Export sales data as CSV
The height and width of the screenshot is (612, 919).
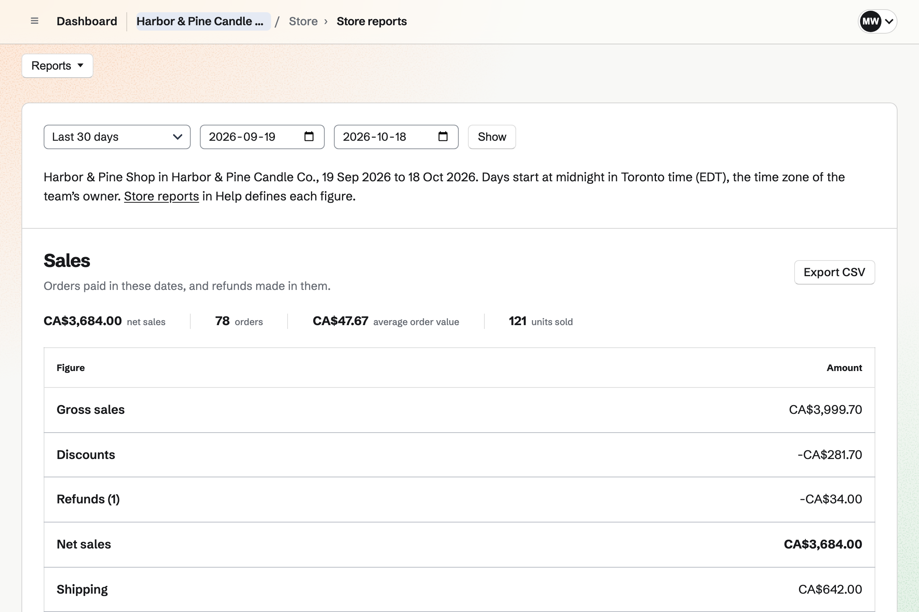tap(834, 272)
